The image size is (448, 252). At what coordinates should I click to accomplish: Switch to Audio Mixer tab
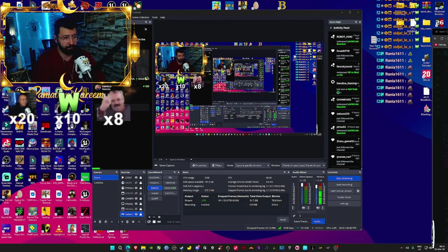coord(318,222)
